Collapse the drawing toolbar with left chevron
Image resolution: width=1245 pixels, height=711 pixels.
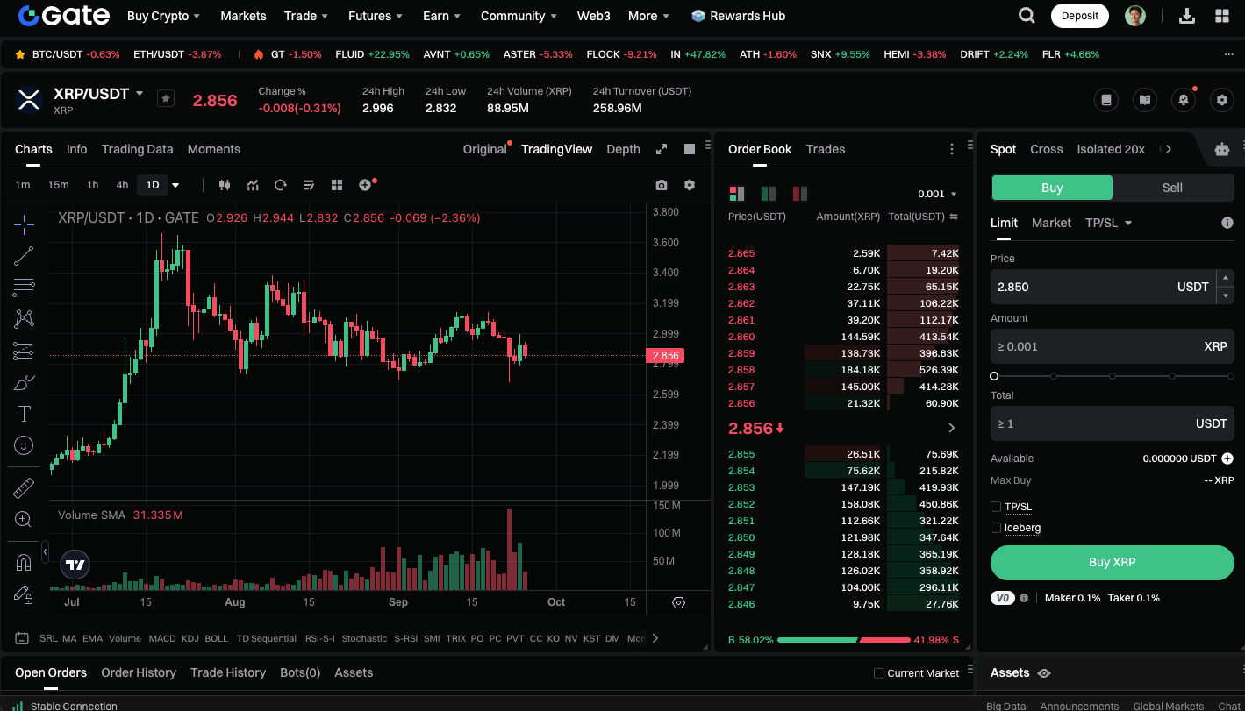46,551
